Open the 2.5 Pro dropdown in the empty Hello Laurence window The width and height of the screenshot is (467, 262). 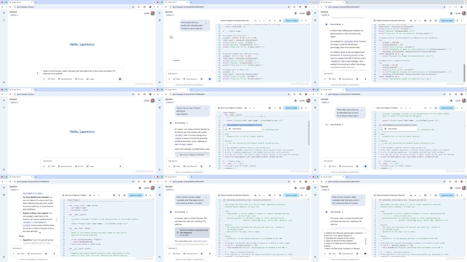(x=14, y=103)
